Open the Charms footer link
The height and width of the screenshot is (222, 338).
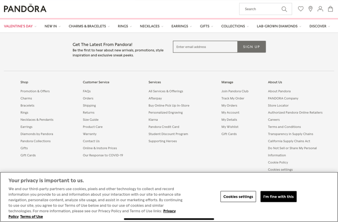26,98
